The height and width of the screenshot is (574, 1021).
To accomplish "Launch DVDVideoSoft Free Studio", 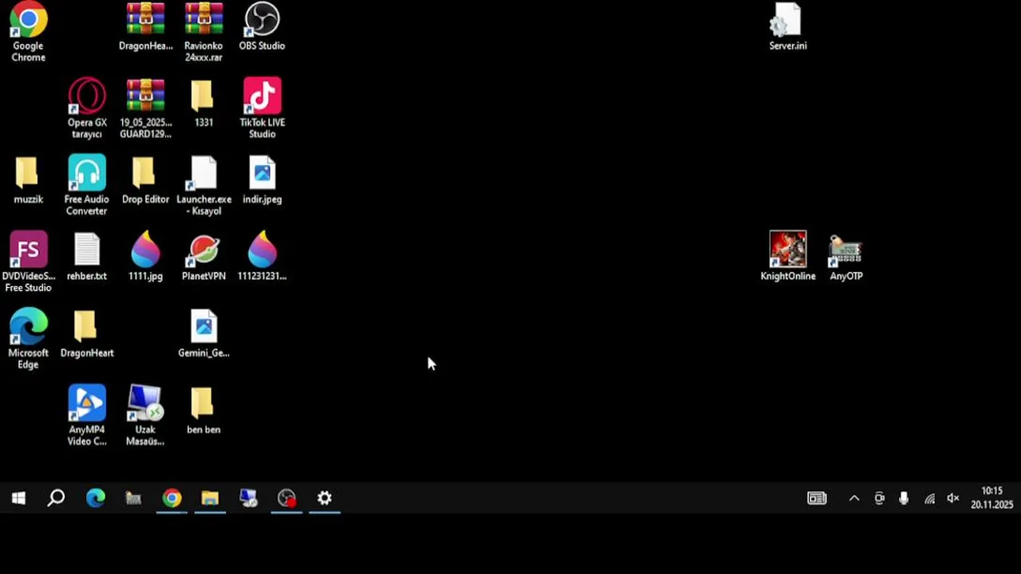I will 28,262.
